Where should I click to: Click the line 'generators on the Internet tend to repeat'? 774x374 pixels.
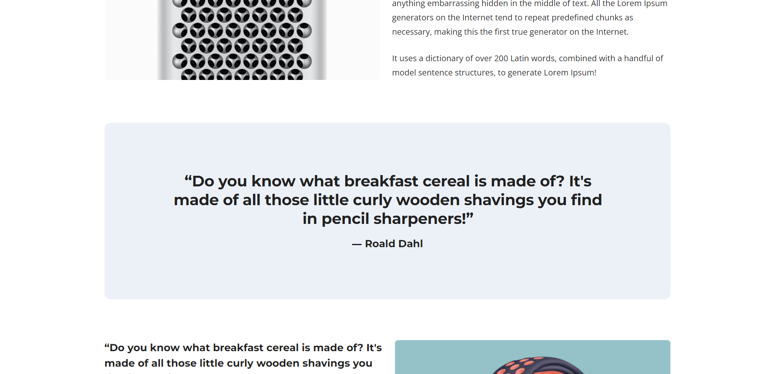point(512,18)
